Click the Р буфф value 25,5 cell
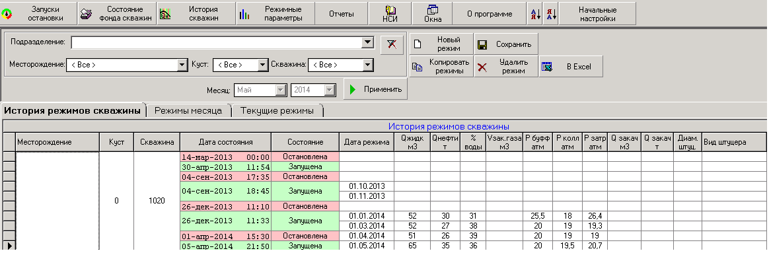Image resolution: width=769 pixels, height=253 pixels. coord(538,216)
